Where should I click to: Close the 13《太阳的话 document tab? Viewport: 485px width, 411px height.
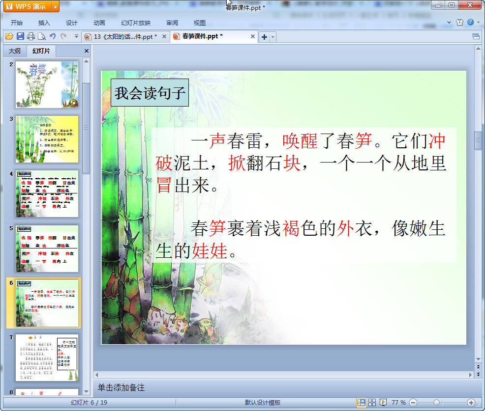point(164,36)
